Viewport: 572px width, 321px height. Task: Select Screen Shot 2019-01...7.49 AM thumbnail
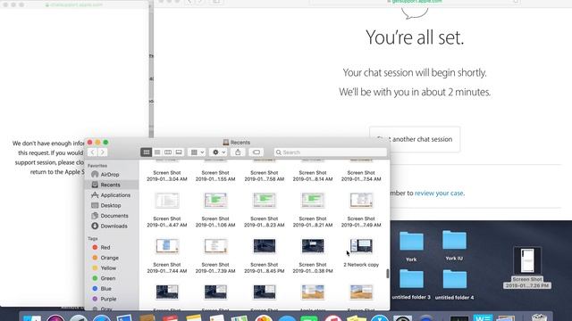click(x=361, y=201)
